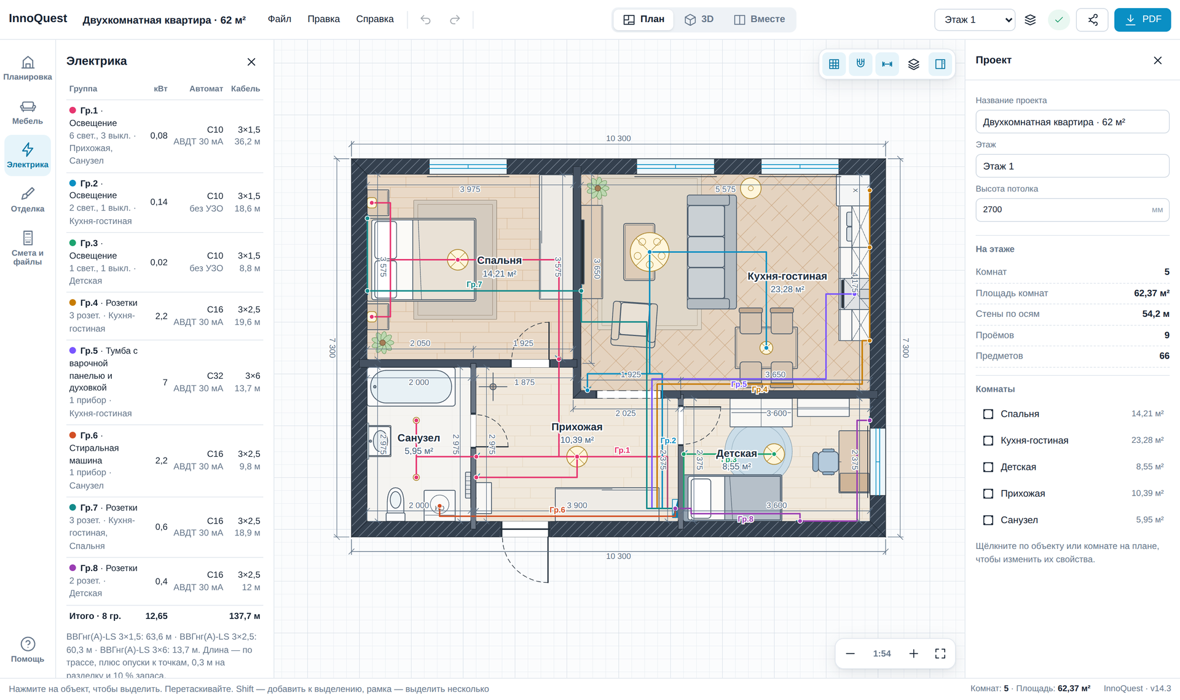Select the План view tab

(x=644, y=20)
